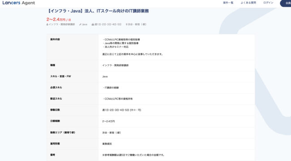Click the 渋谷・新宿 value in table
The height and width of the screenshot is (161, 291).
[111, 133]
